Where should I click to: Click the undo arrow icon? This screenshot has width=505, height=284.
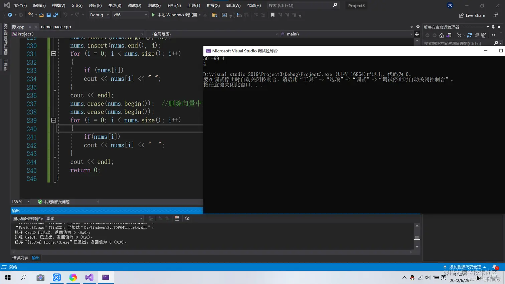coord(65,15)
